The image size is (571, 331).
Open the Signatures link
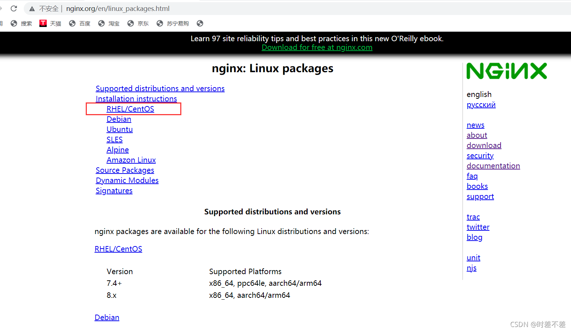114,191
